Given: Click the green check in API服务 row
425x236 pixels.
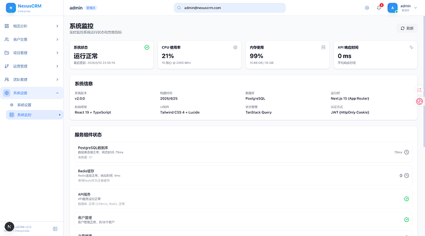Looking at the screenshot, I should pos(407,199).
